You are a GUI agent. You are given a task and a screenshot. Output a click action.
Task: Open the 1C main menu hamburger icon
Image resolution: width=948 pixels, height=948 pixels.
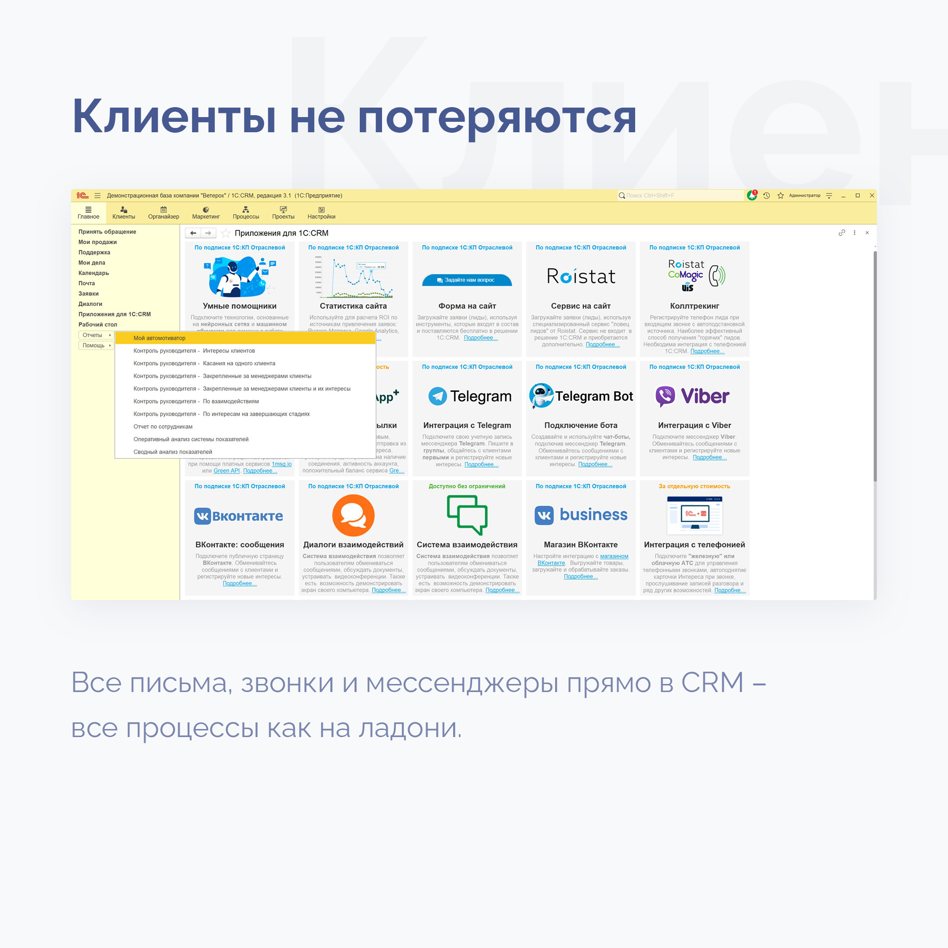[x=97, y=195]
